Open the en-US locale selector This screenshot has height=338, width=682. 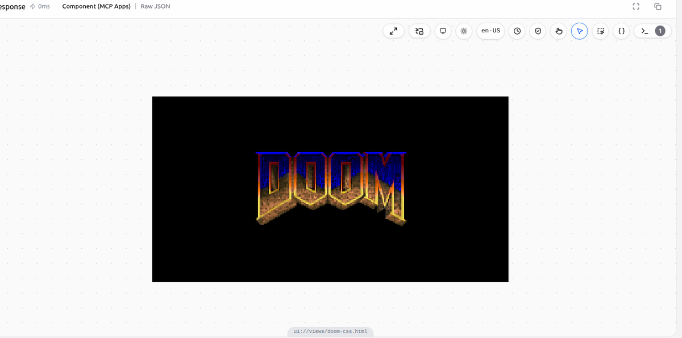(490, 31)
